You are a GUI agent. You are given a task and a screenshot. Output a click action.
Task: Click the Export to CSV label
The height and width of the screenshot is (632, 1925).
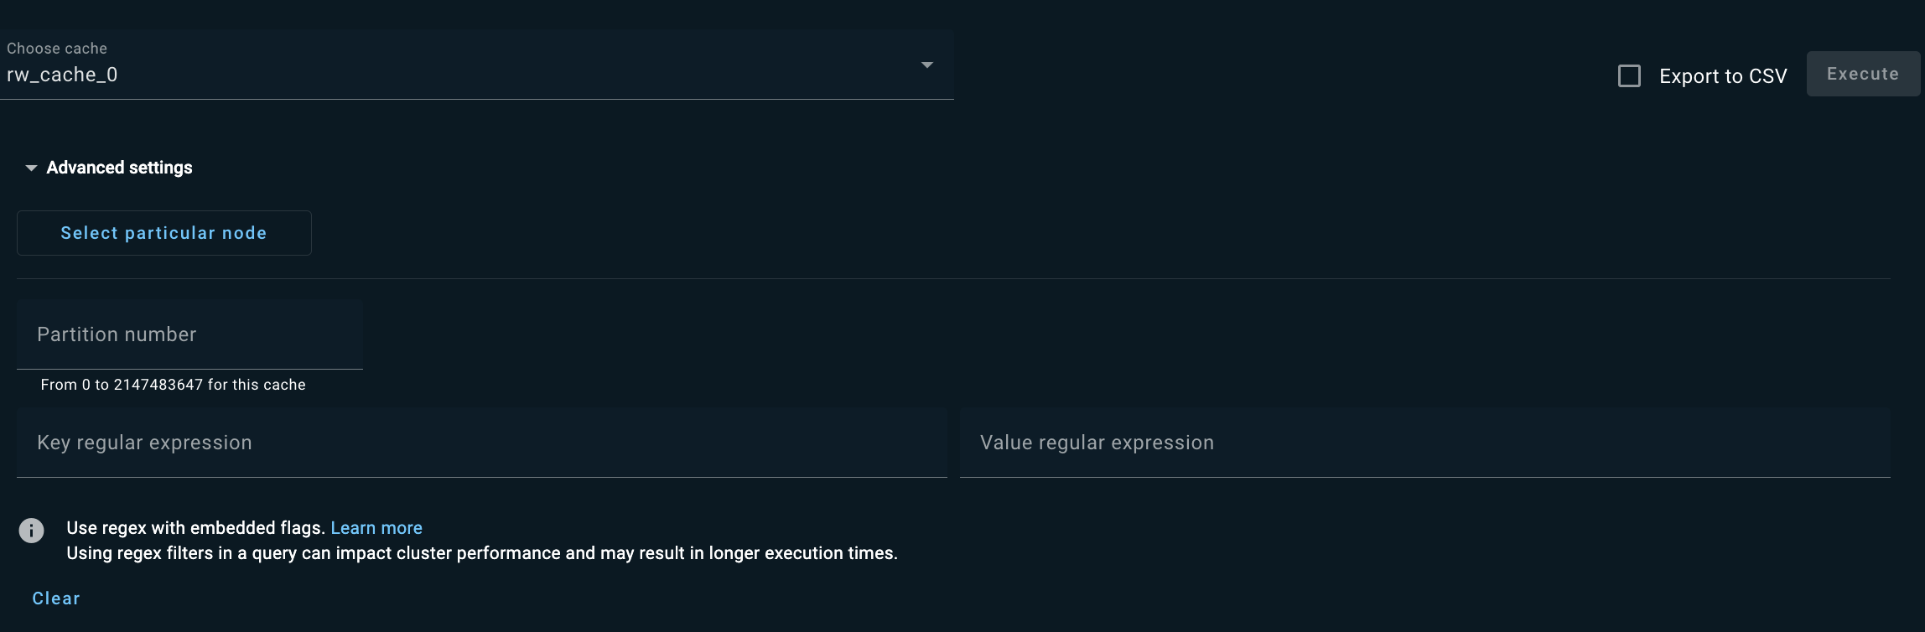click(x=1723, y=76)
